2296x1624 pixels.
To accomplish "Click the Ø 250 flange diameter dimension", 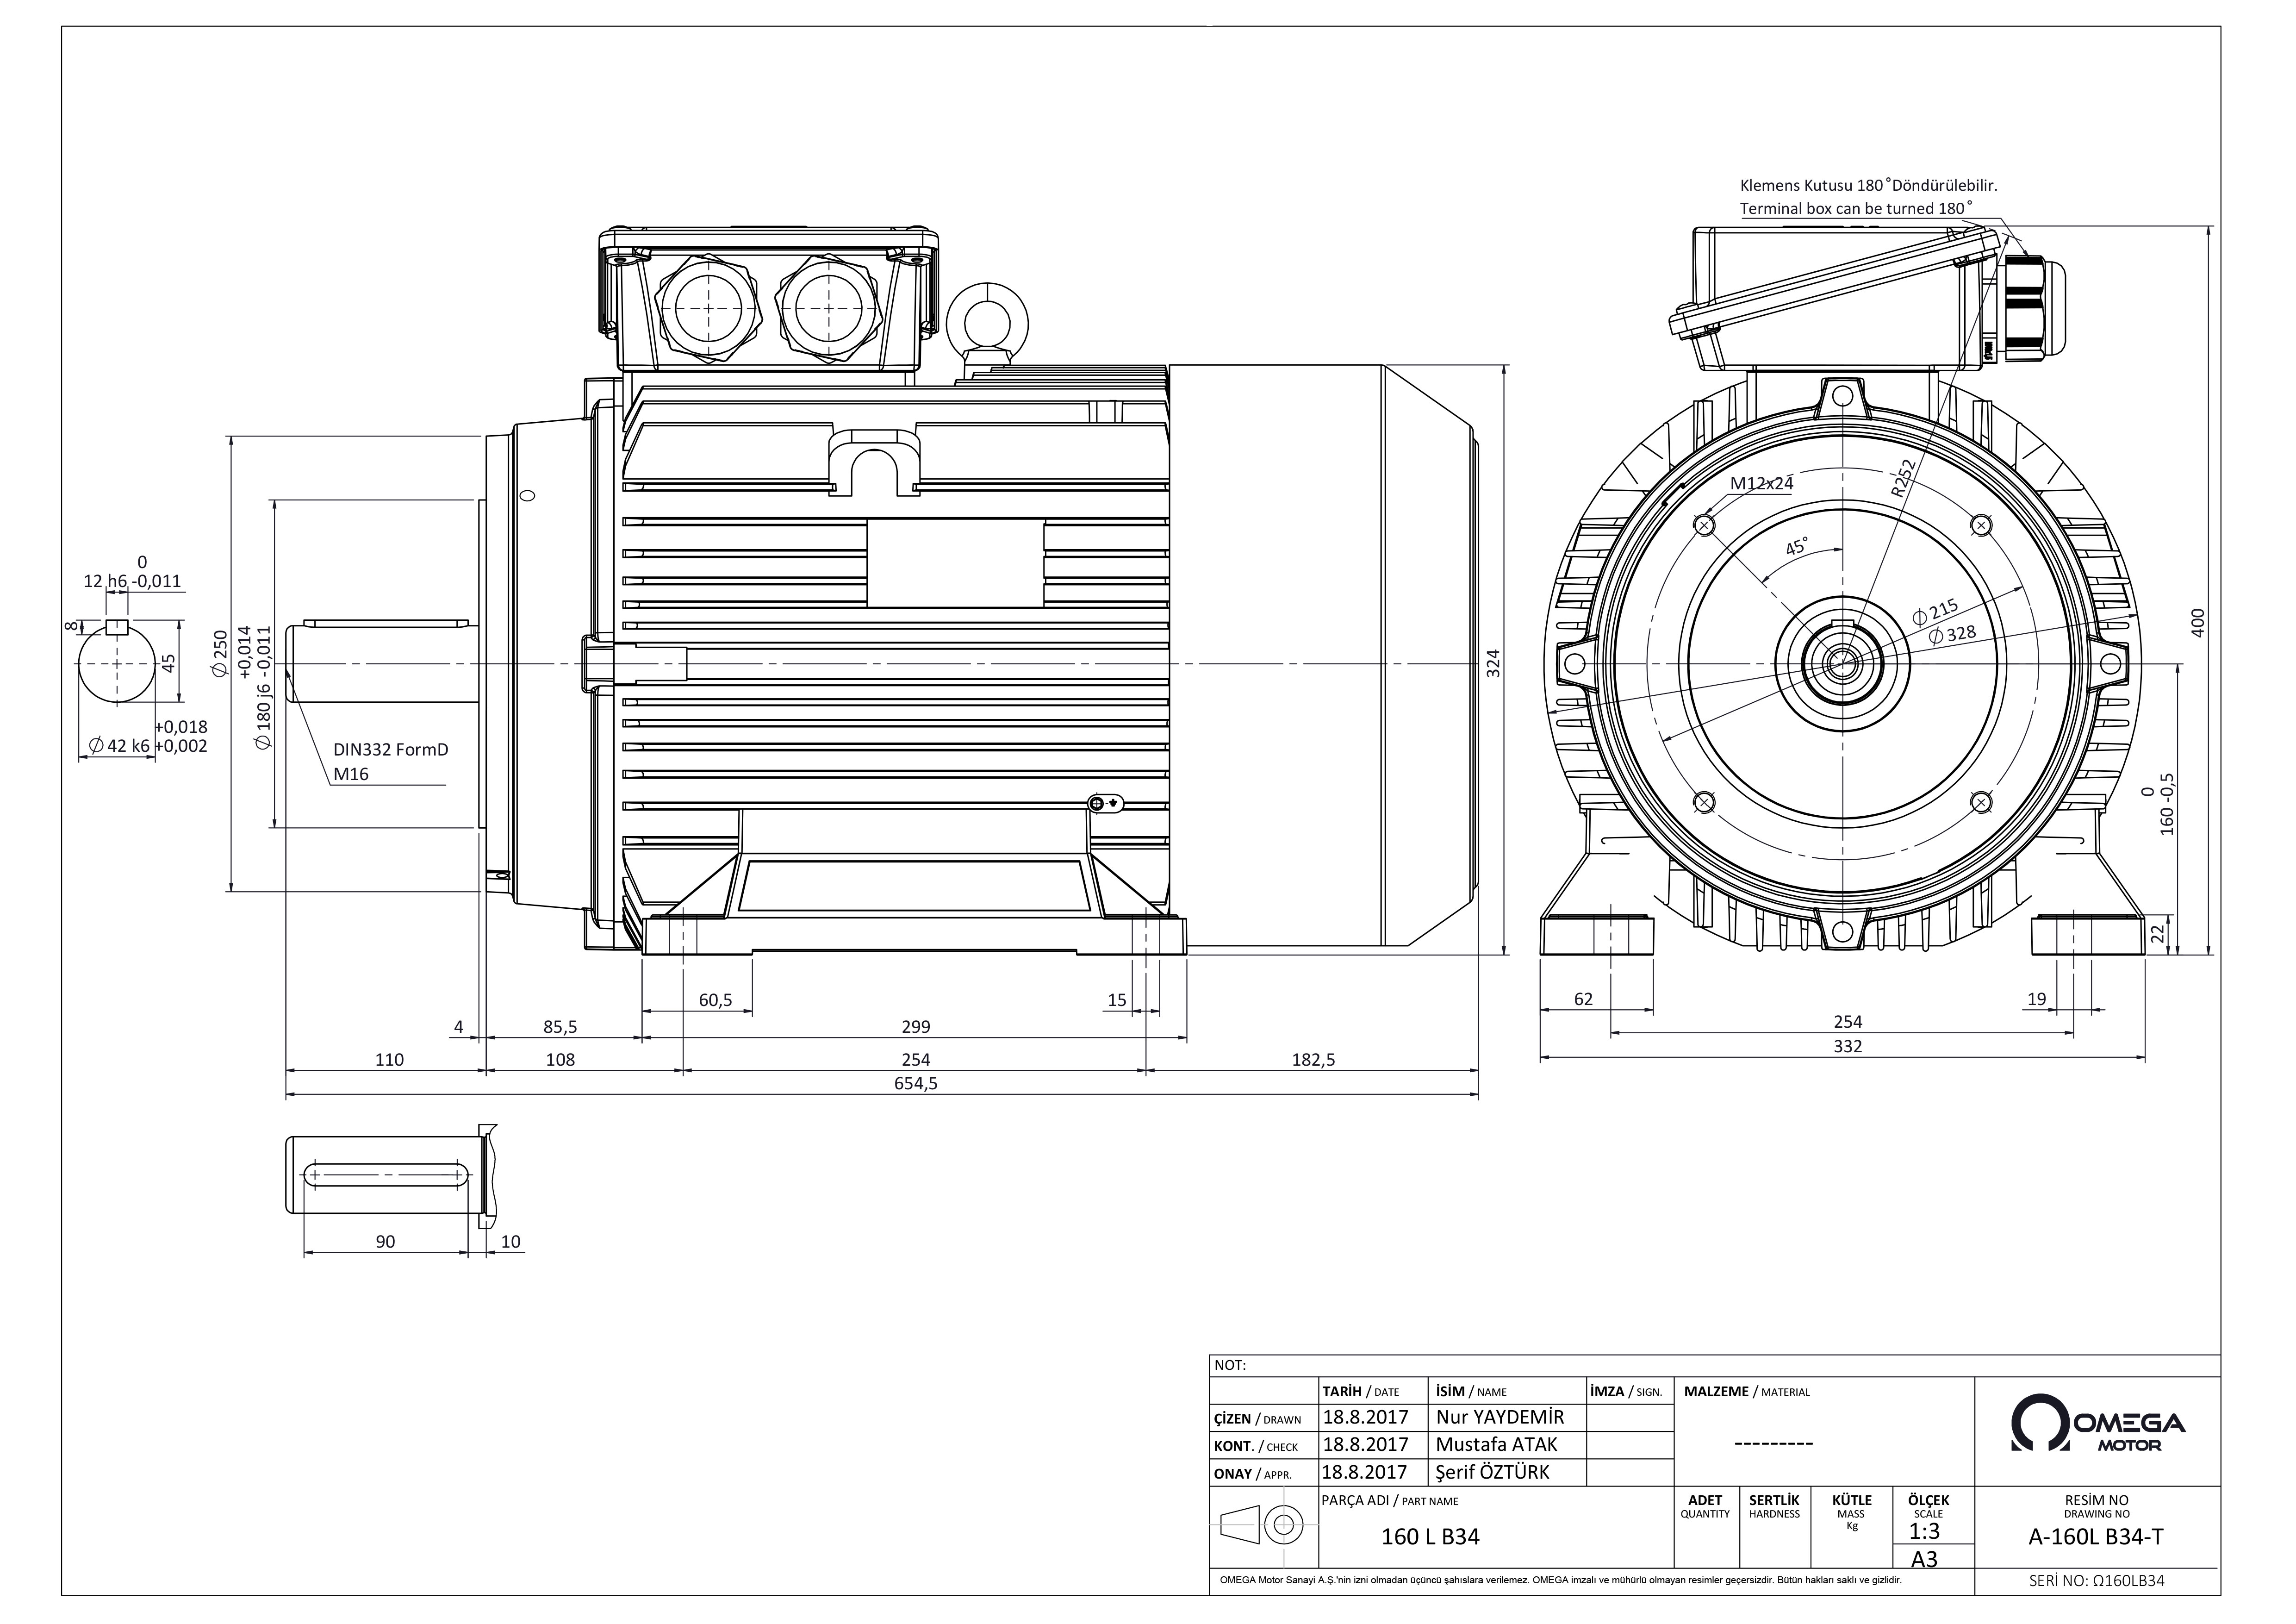I will pyautogui.click(x=220, y=655).
